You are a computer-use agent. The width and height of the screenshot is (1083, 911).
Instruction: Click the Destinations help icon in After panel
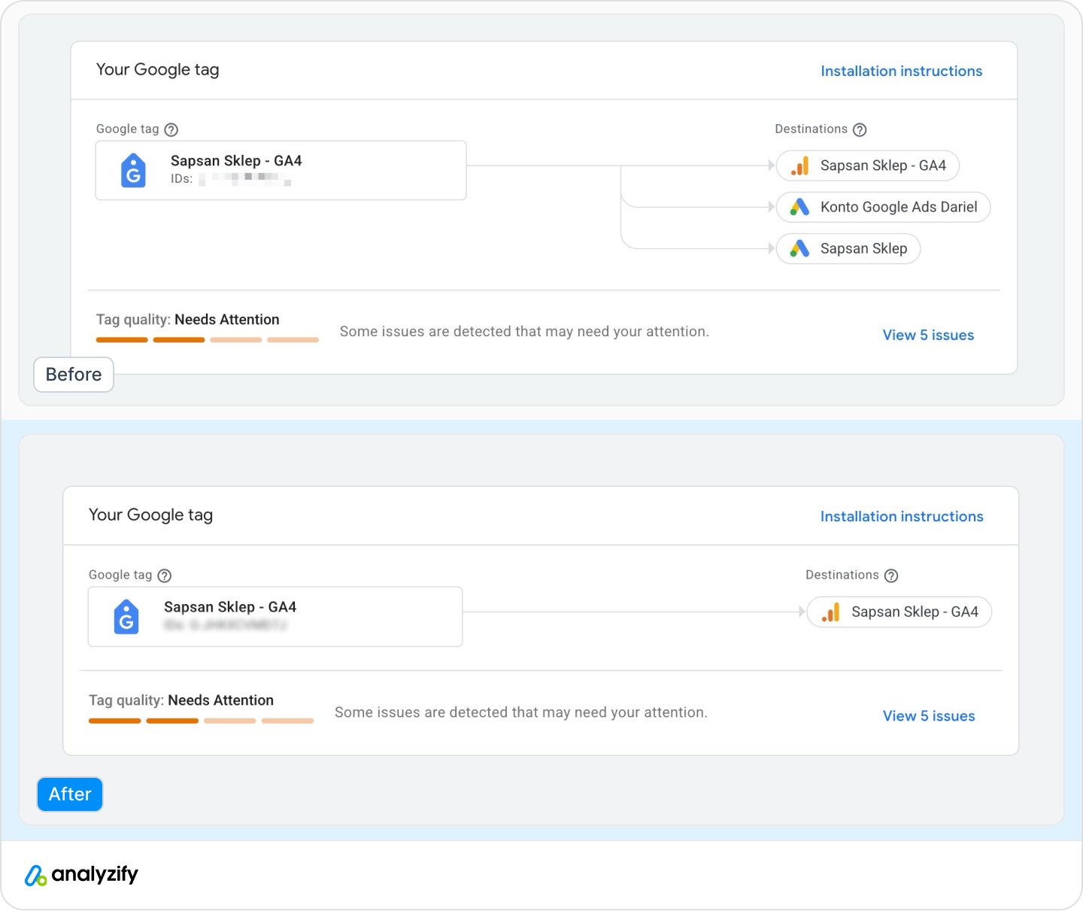[x=891, y=575]
